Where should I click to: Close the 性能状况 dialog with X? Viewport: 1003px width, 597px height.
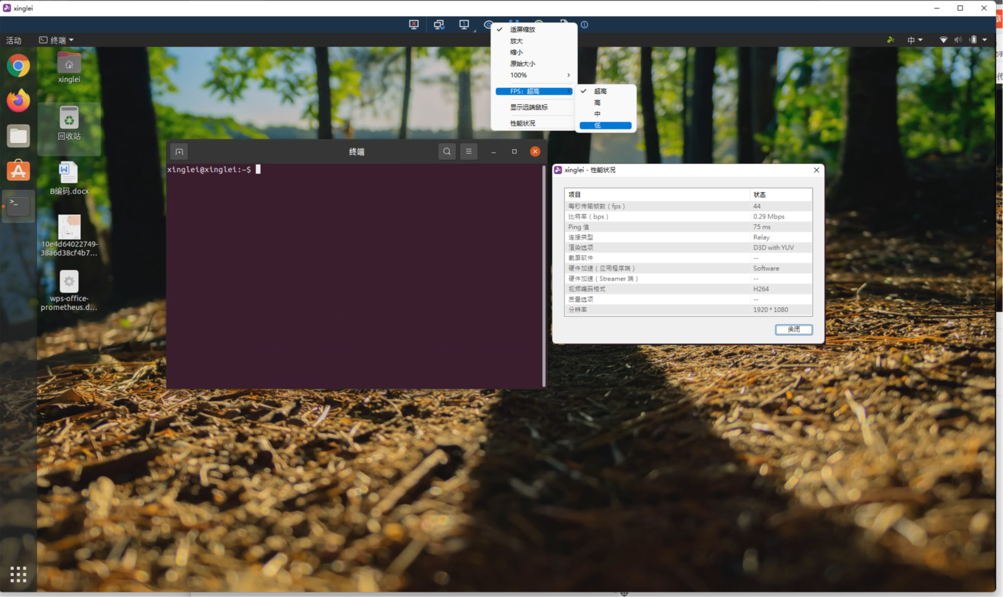point(816,170)
